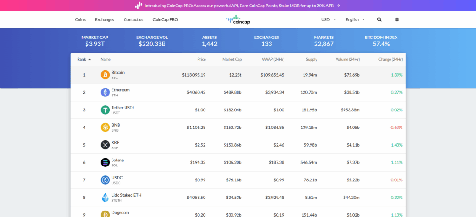Open settings with the gear icon

click(x=397, y=20)
